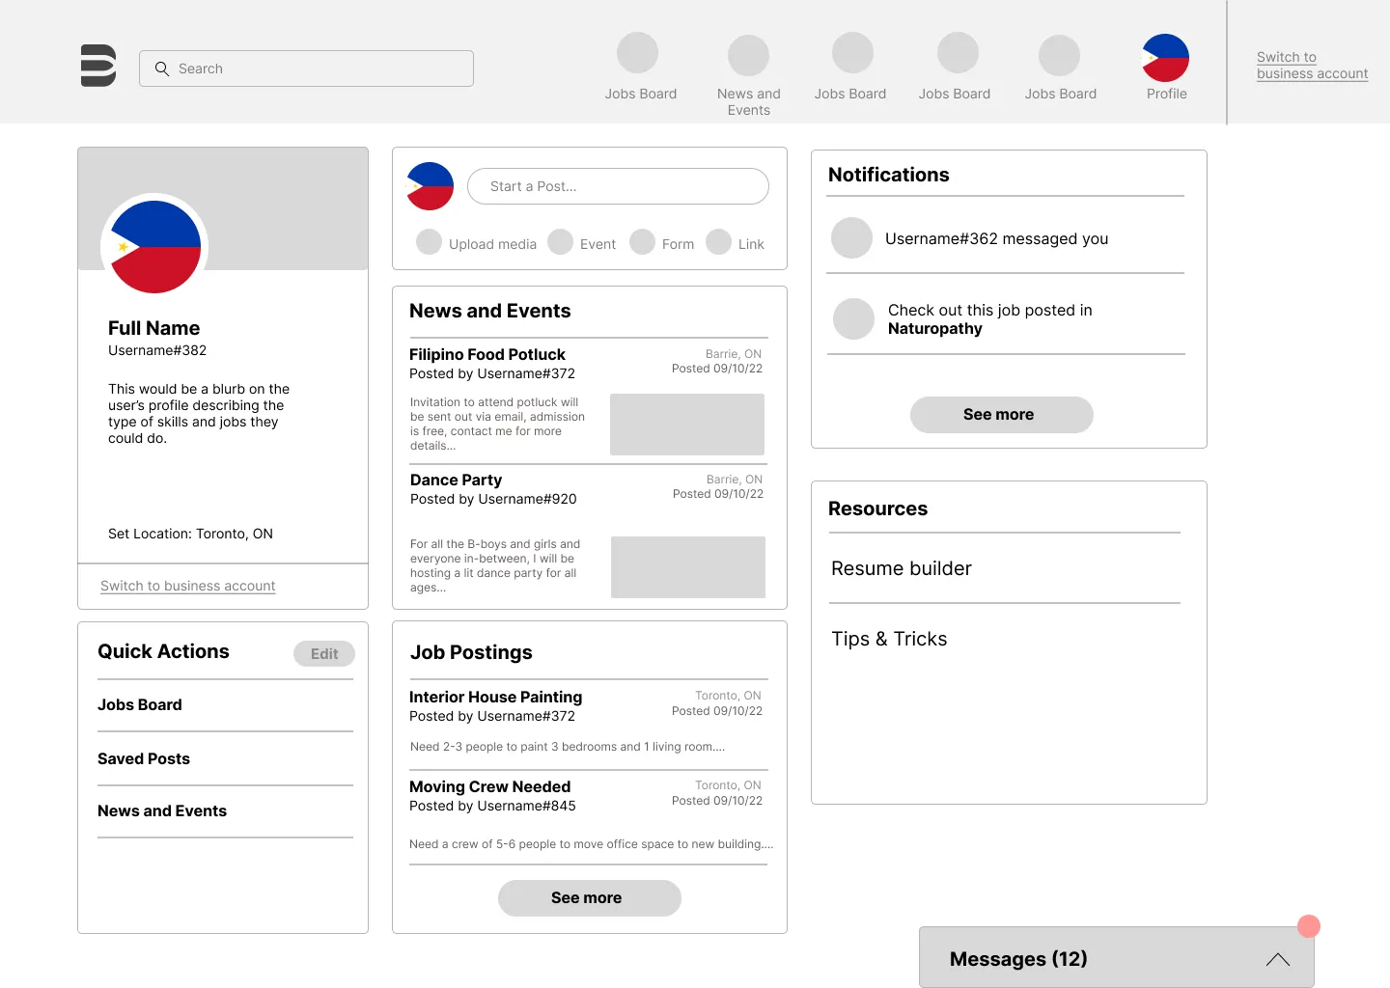Select the Upload media icon in the post composer
This screenshot has height=988, width=1390.
pos(429,241)
